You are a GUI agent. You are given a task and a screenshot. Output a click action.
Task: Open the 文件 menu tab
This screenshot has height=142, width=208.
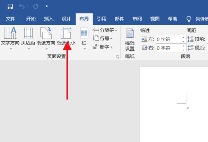coord(11,19)
